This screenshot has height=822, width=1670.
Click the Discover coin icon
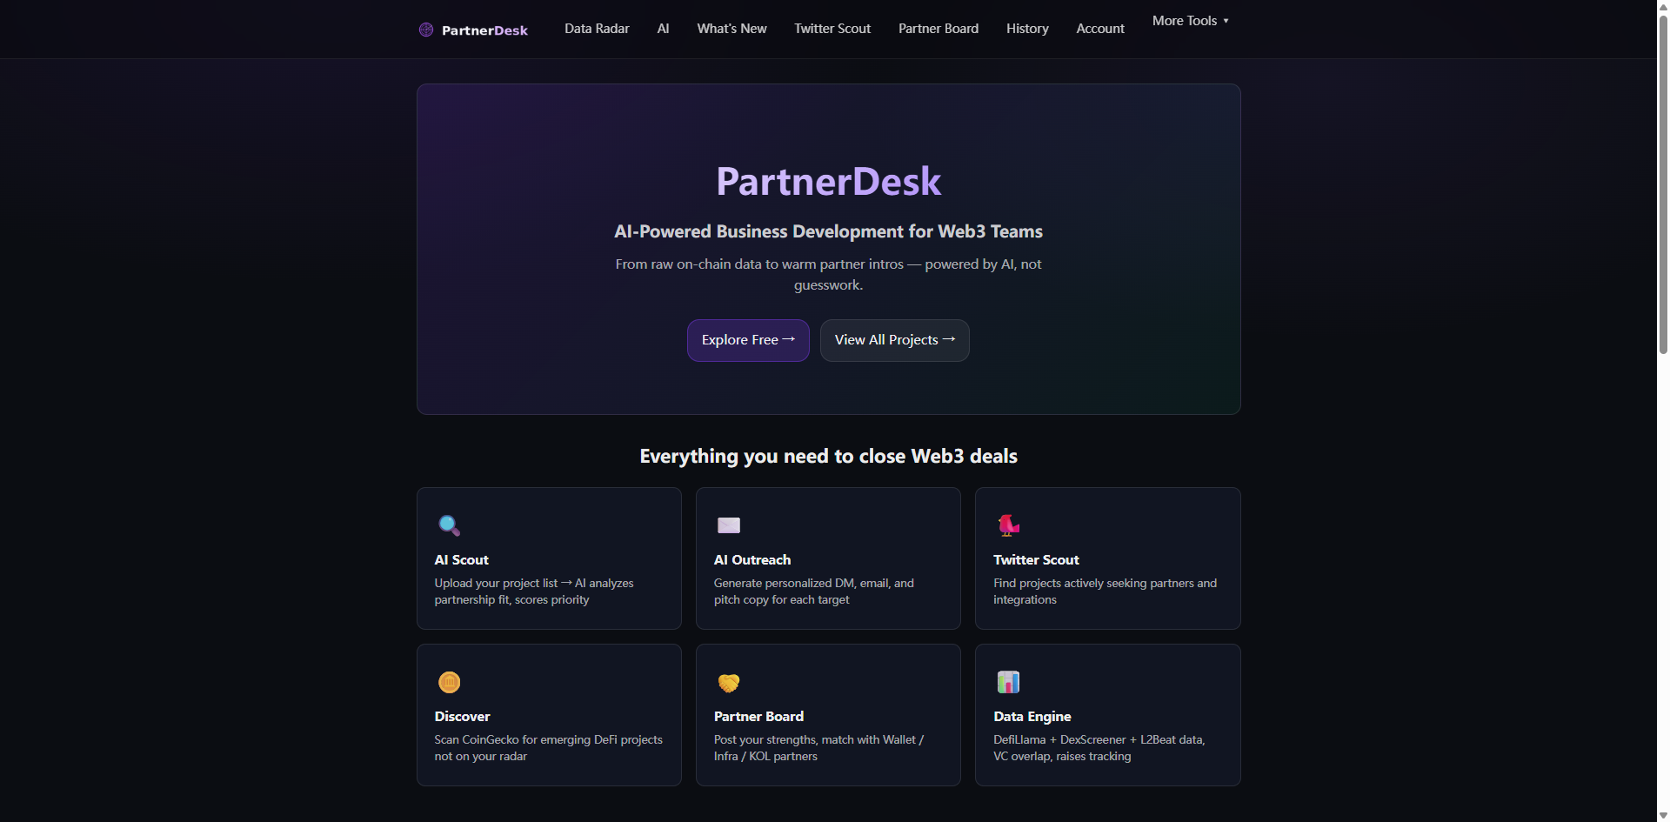pyautogui.click(x=450, y=682)
